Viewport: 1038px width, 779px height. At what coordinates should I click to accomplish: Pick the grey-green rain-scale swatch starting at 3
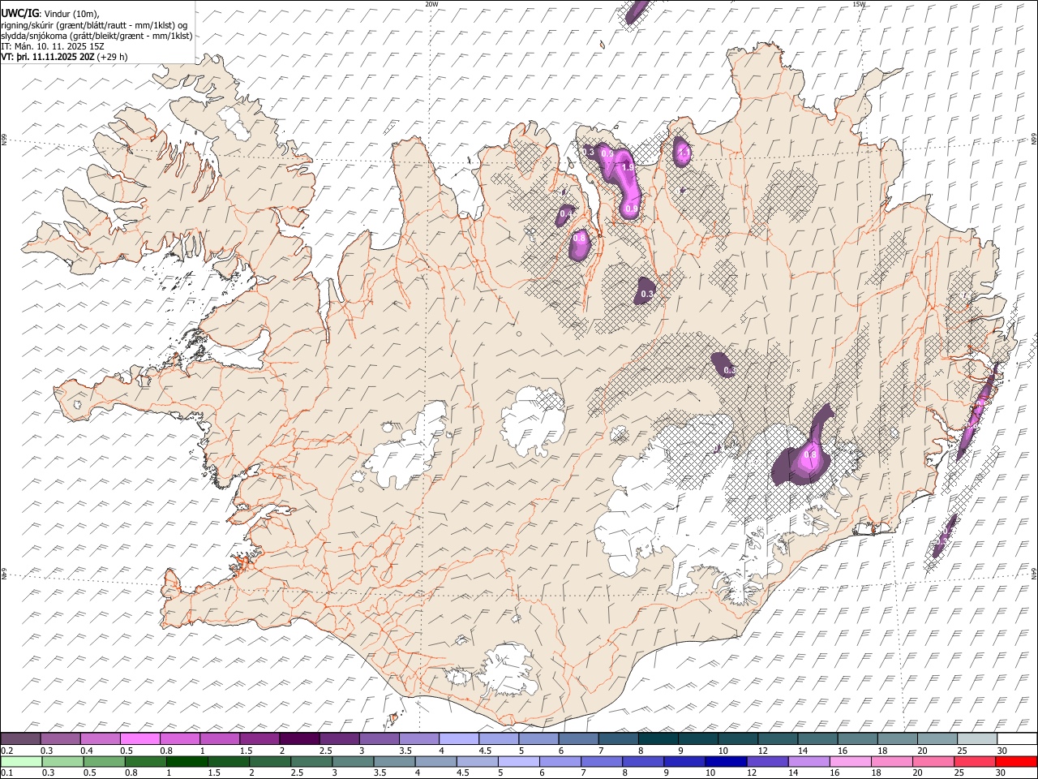click(x=352, y=761)
